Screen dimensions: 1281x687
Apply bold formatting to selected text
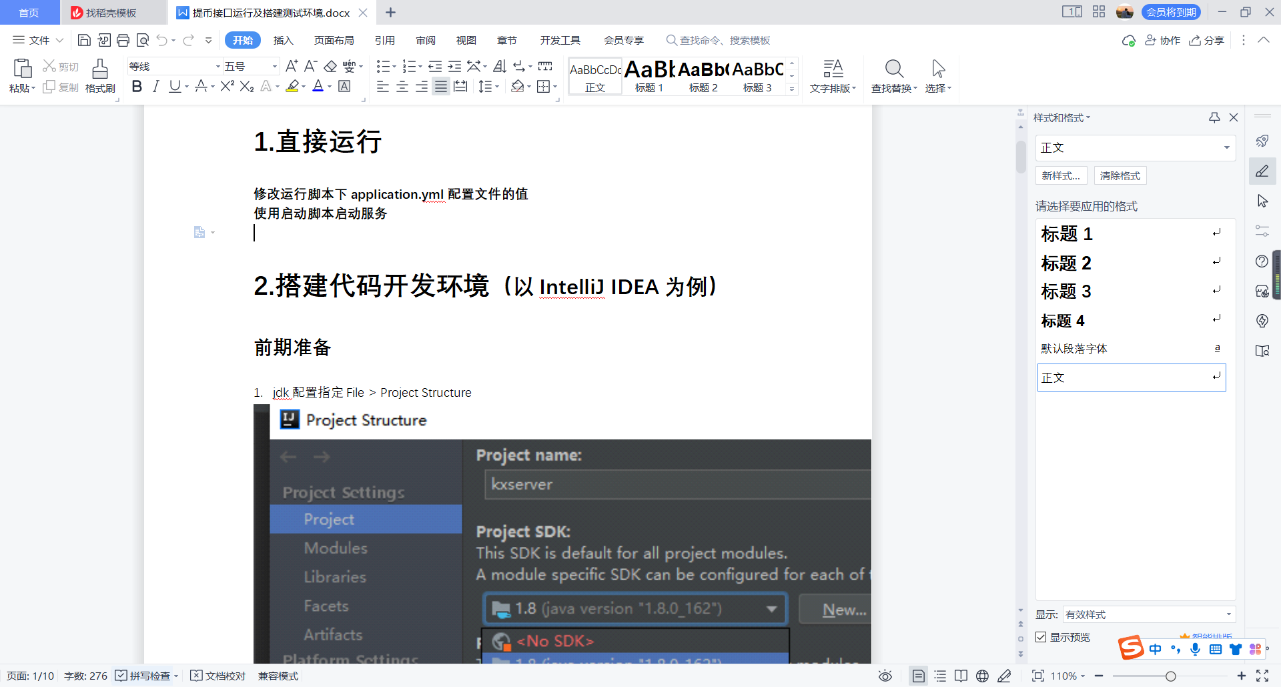(x=137, y=86)
